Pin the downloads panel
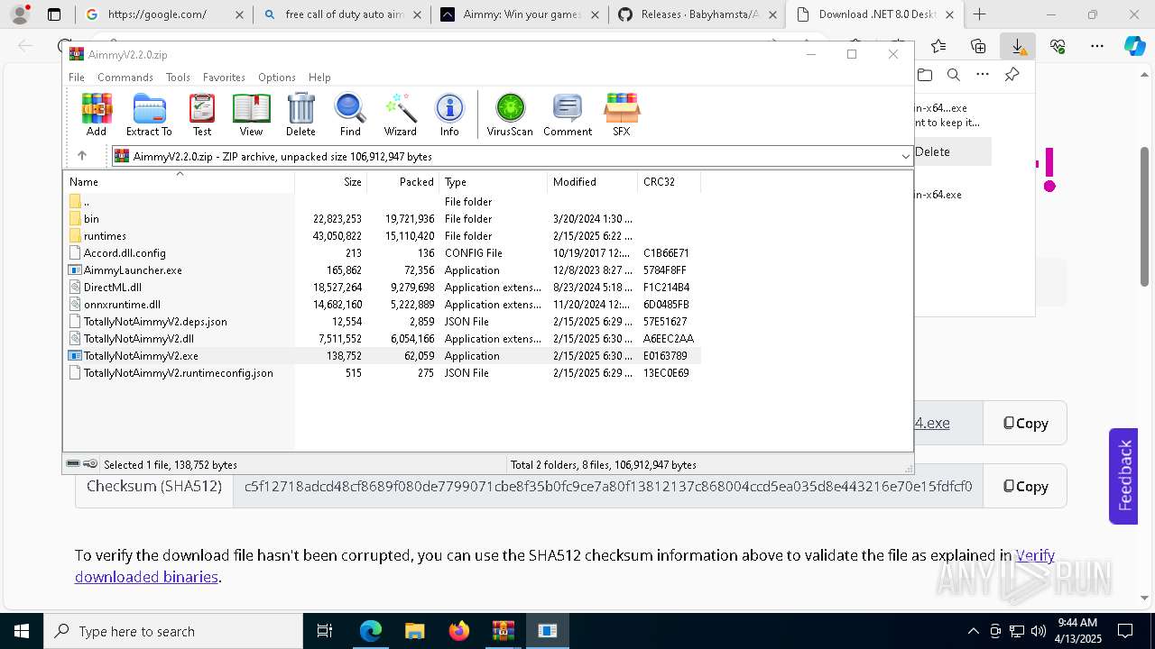Viewport: 1155px width, 649px height. 1012,75
